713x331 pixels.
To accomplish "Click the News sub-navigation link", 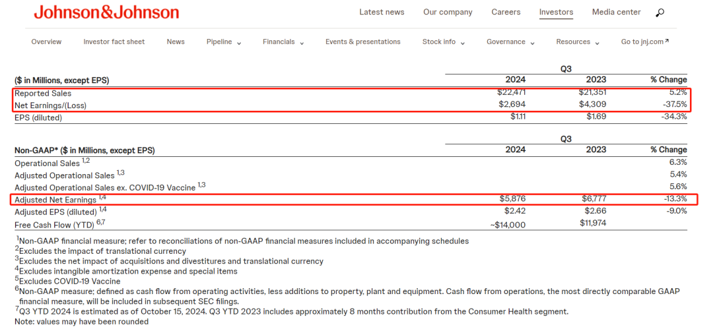I will (176, 42).
